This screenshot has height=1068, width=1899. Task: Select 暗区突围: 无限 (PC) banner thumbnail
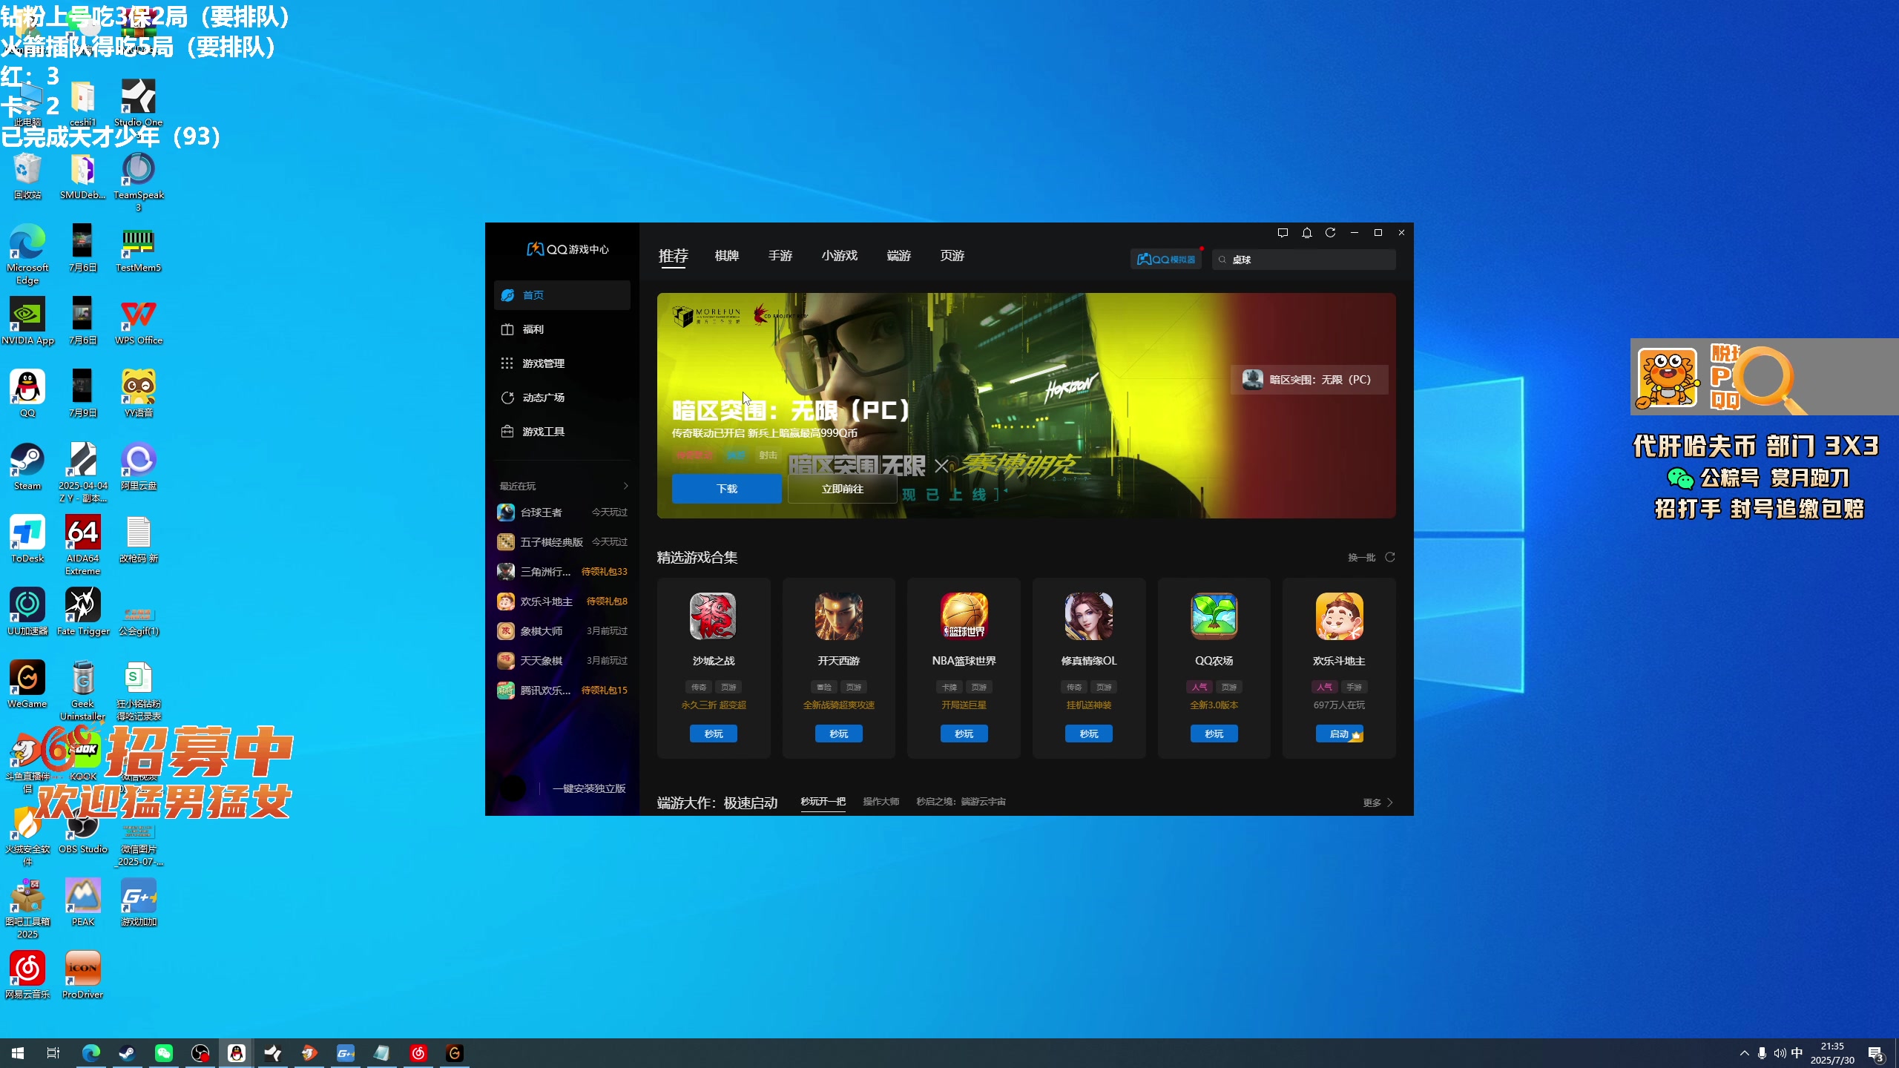(1309, 380)
